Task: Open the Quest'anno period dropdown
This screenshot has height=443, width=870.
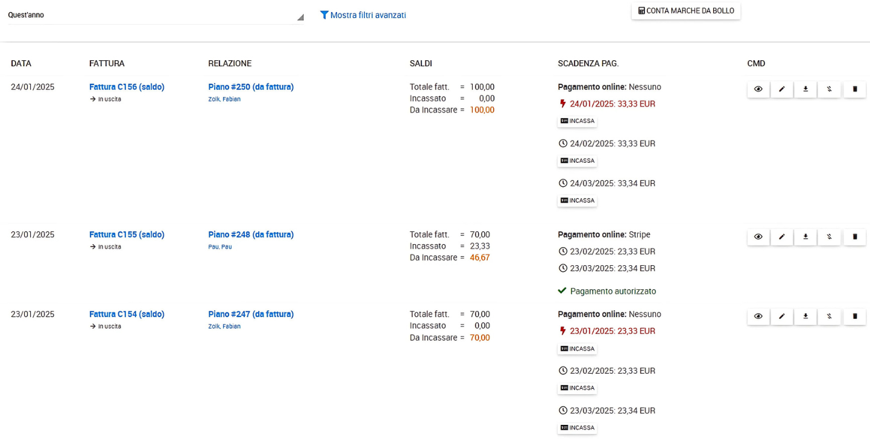Action: tap(156, 15)
